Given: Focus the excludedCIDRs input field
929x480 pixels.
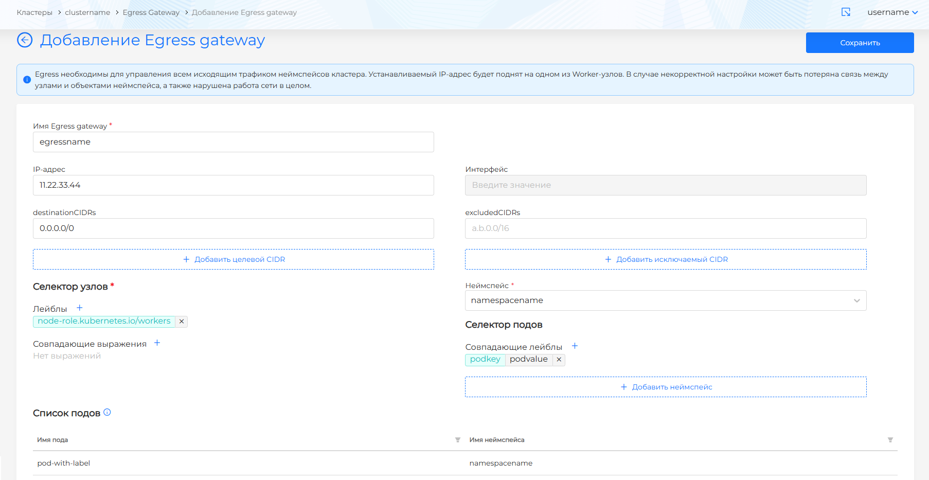Looking at the screenshot, I should click(x=666, y=228).
